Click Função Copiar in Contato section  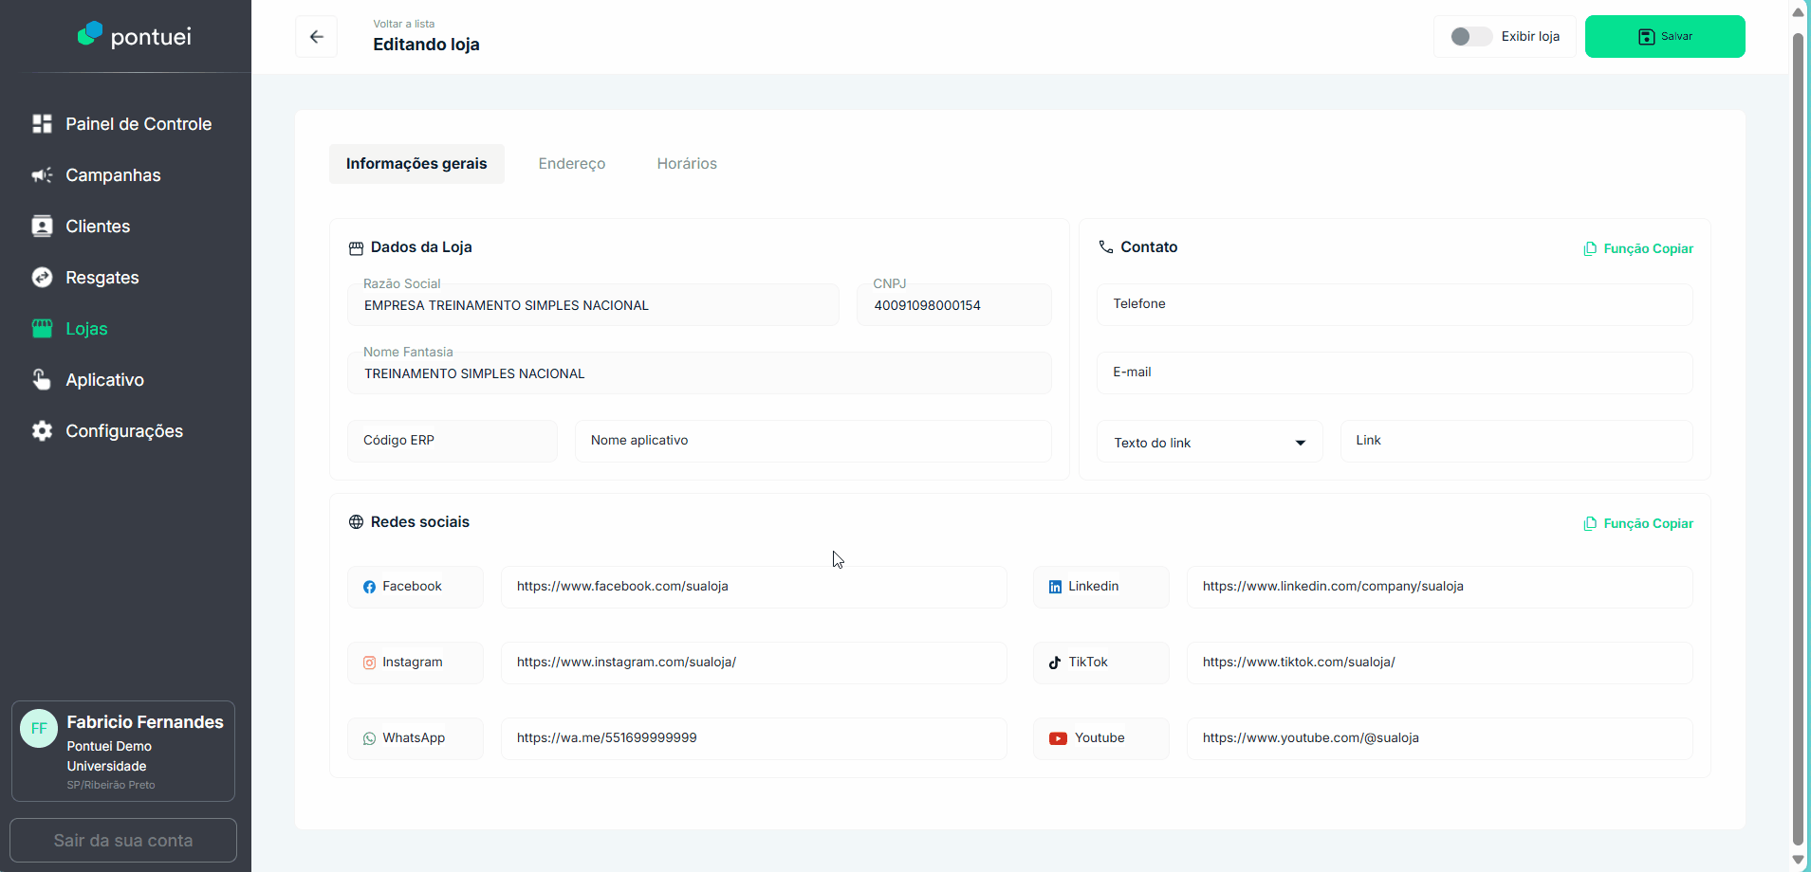click(1638, 248)
